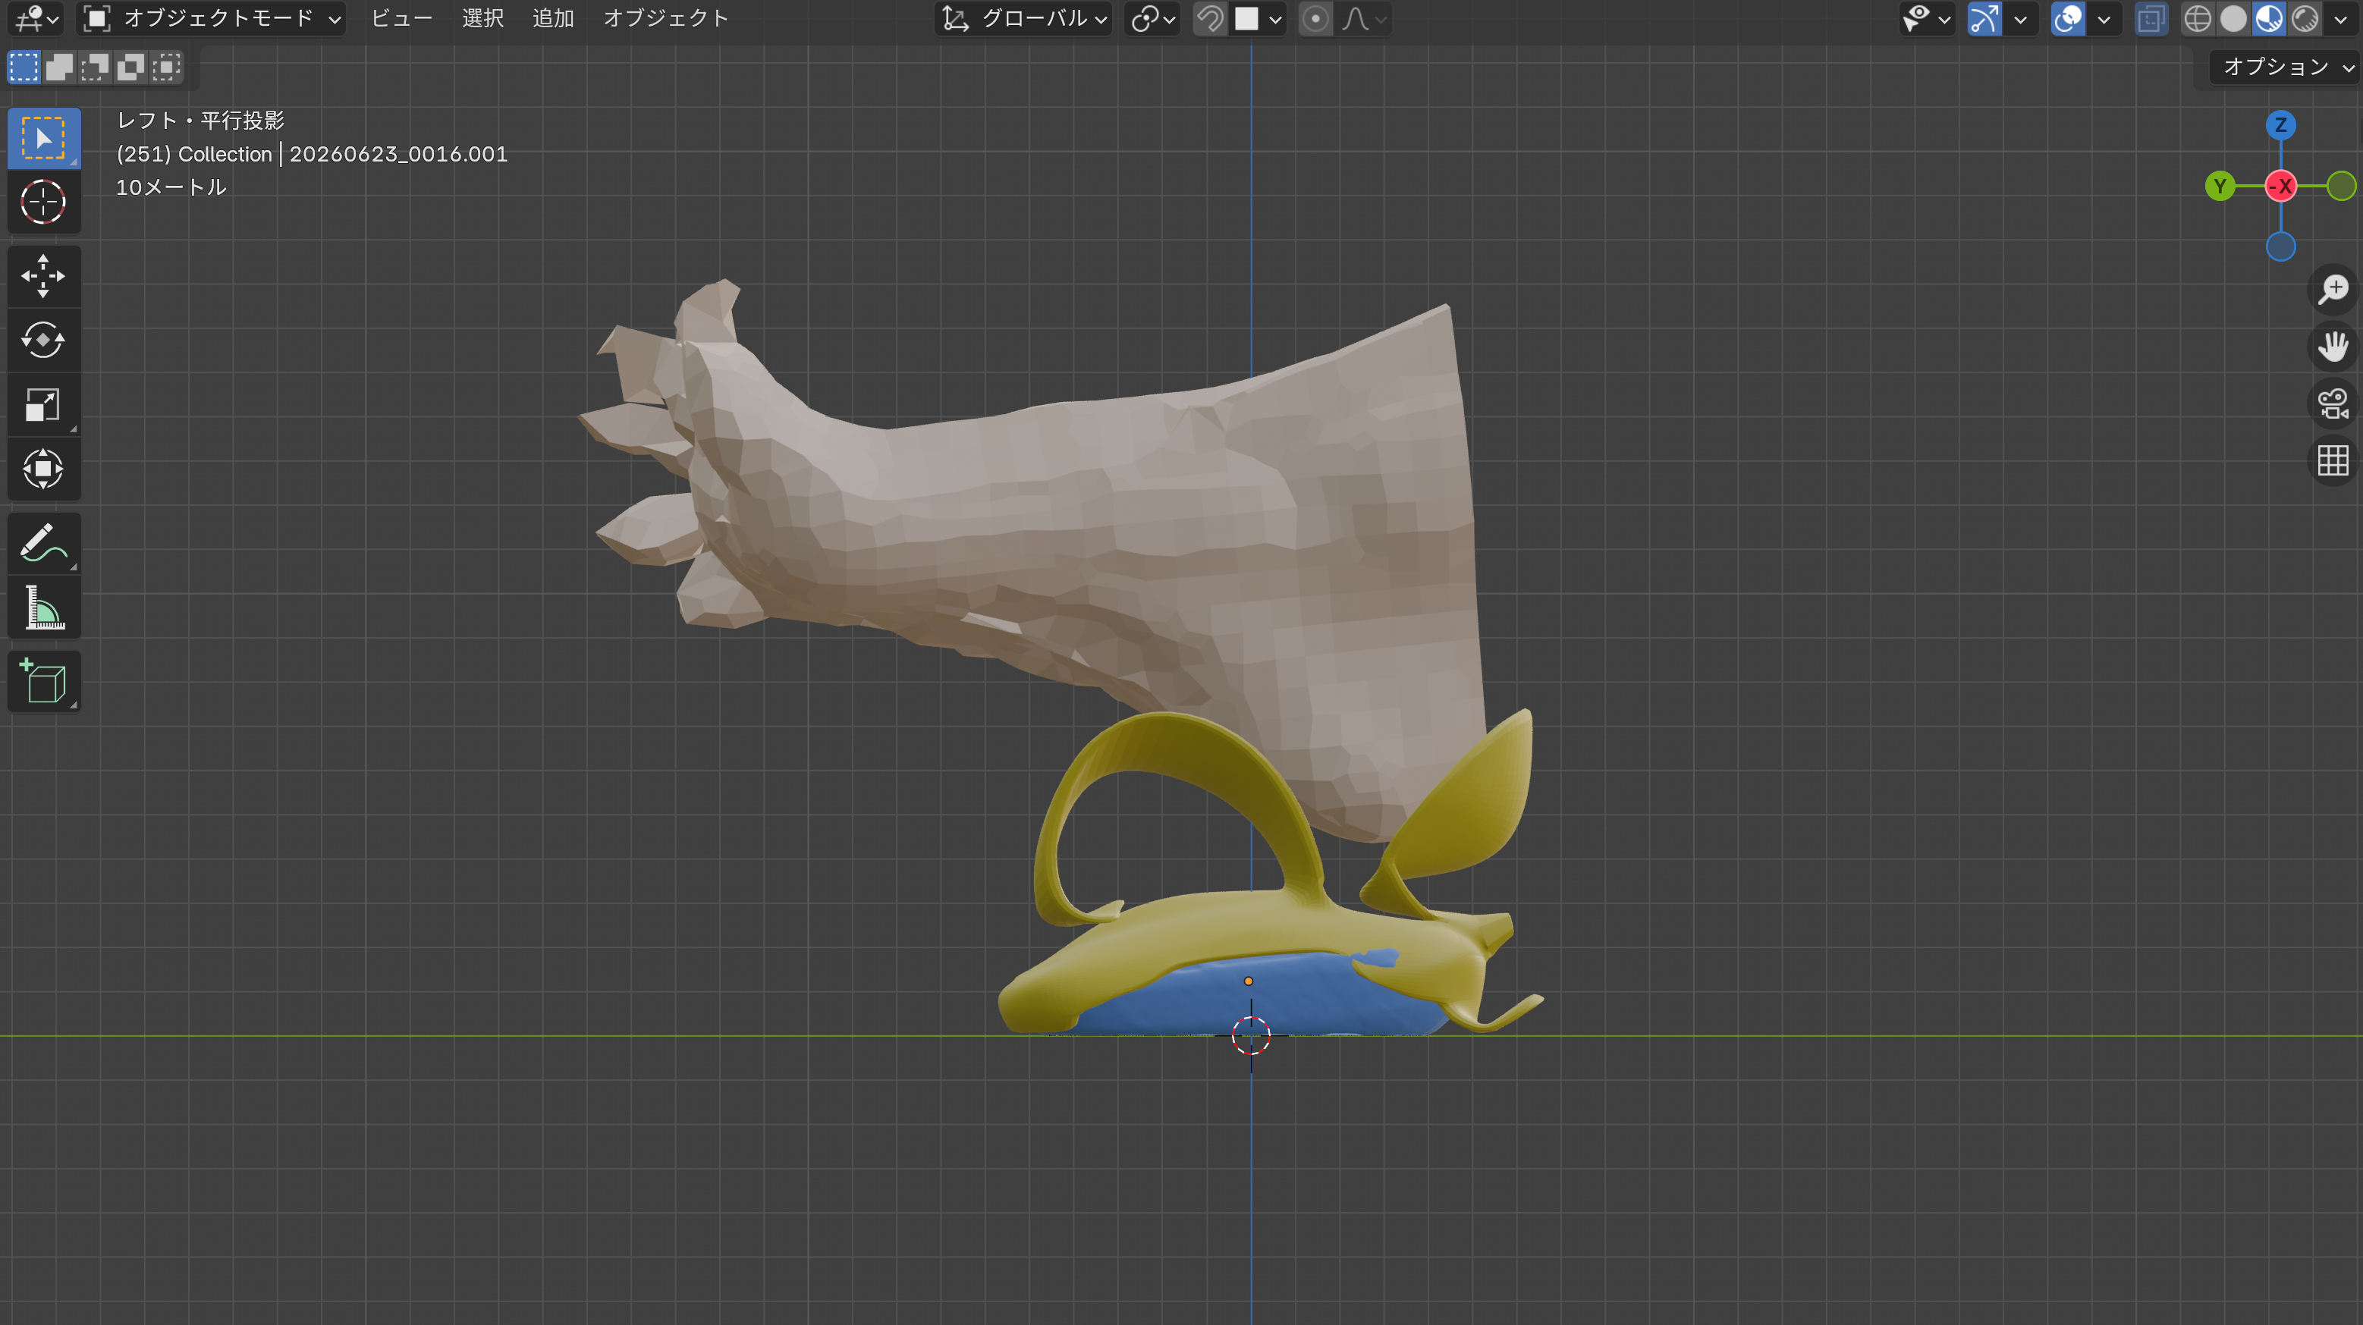
Task: Choose the invert selection mode icon
Action: coord(131,67)
